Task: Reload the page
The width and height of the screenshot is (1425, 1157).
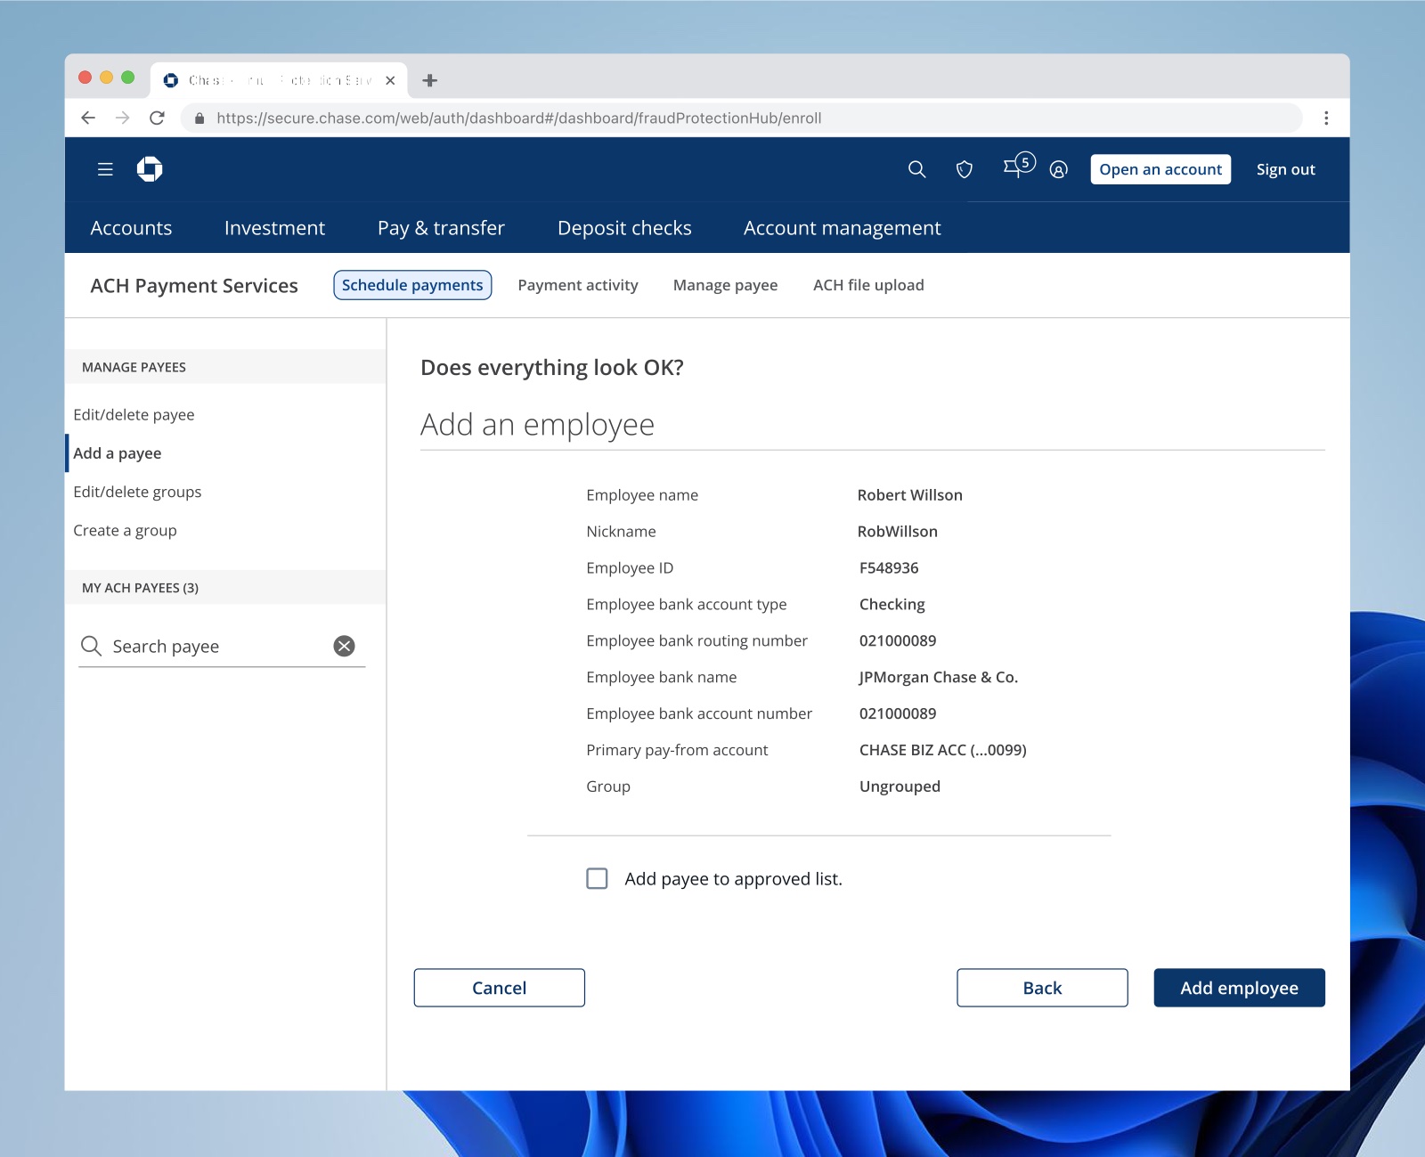Action: 158,118
